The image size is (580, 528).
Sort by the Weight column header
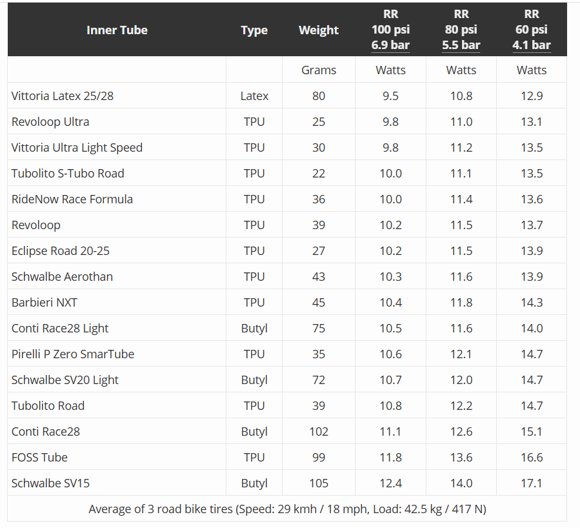(319, 30)
